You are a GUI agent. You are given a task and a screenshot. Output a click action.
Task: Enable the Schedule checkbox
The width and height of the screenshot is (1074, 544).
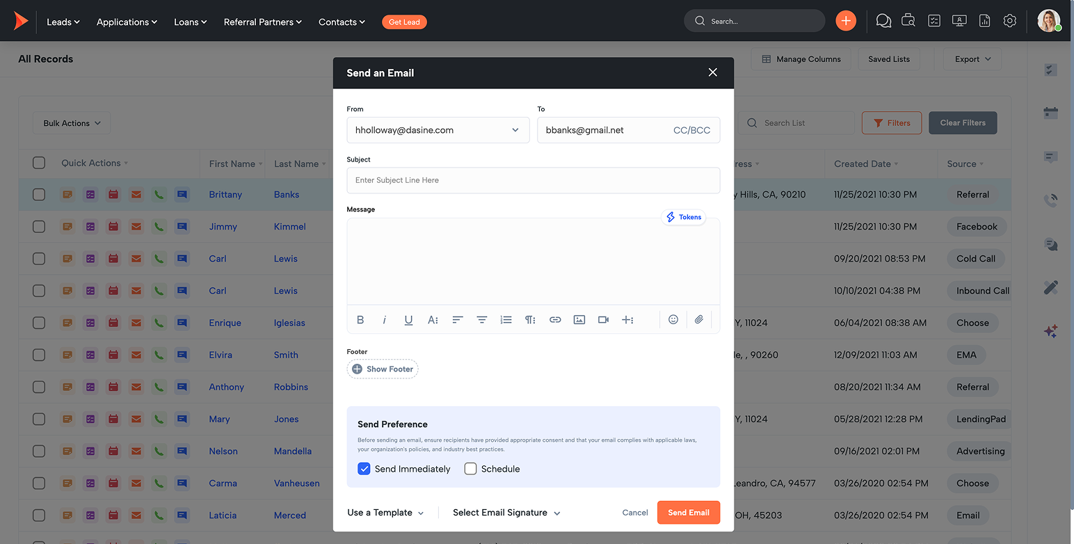[x=470, y=469]
